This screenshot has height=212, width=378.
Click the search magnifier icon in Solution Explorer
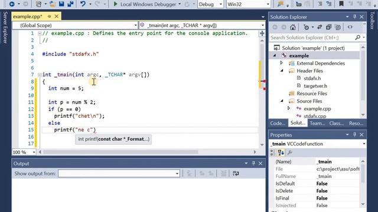[357, 38]
